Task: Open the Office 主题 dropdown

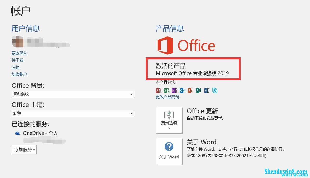Action: coord(73,113)
